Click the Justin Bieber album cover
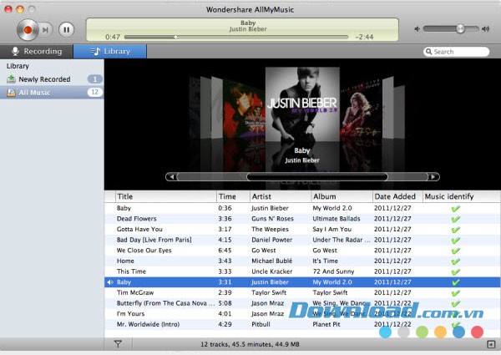The width and height of the screenshot is (501, 355). click(302, 104)
